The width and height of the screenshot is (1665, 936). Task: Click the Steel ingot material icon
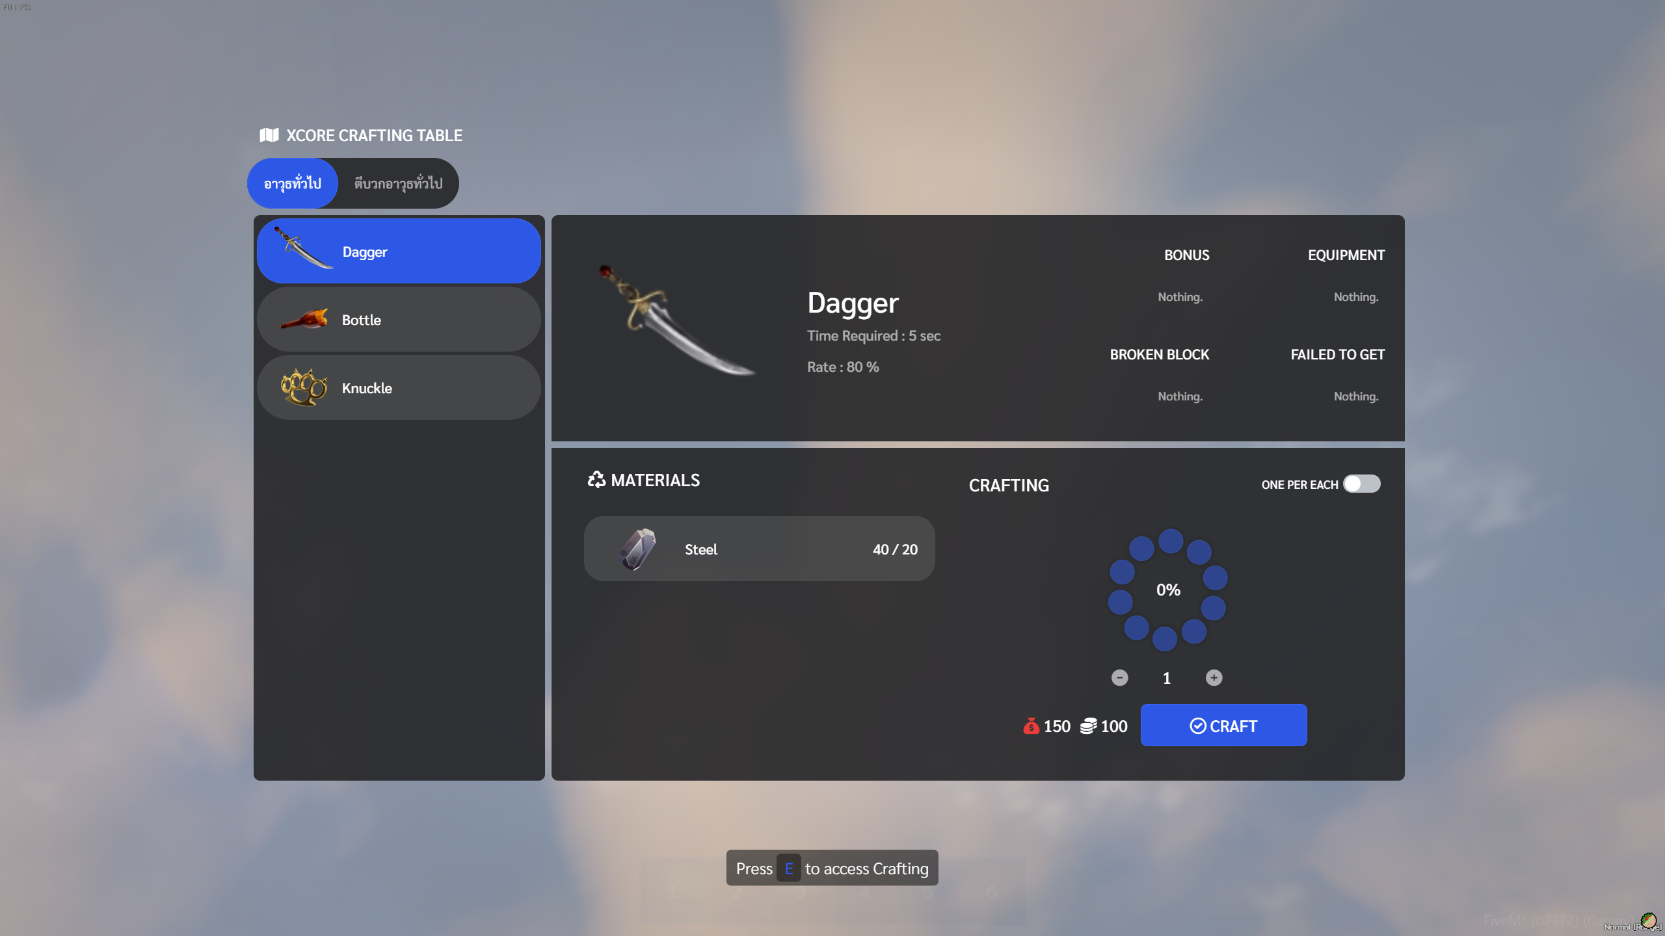coord(637,549)
